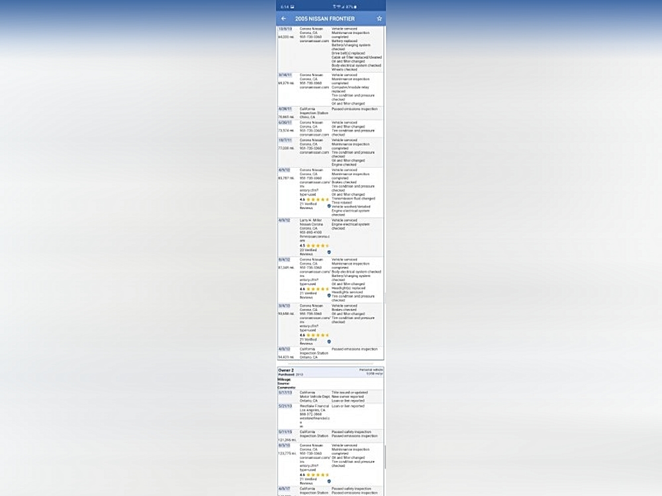The width and height of the screenshot is (662, 496).
Task: Select the Westlake Financial name
Action: 314,406
